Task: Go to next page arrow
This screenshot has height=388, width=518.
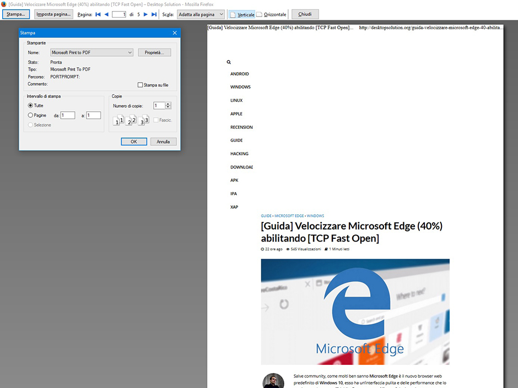Action: (145, 14)
